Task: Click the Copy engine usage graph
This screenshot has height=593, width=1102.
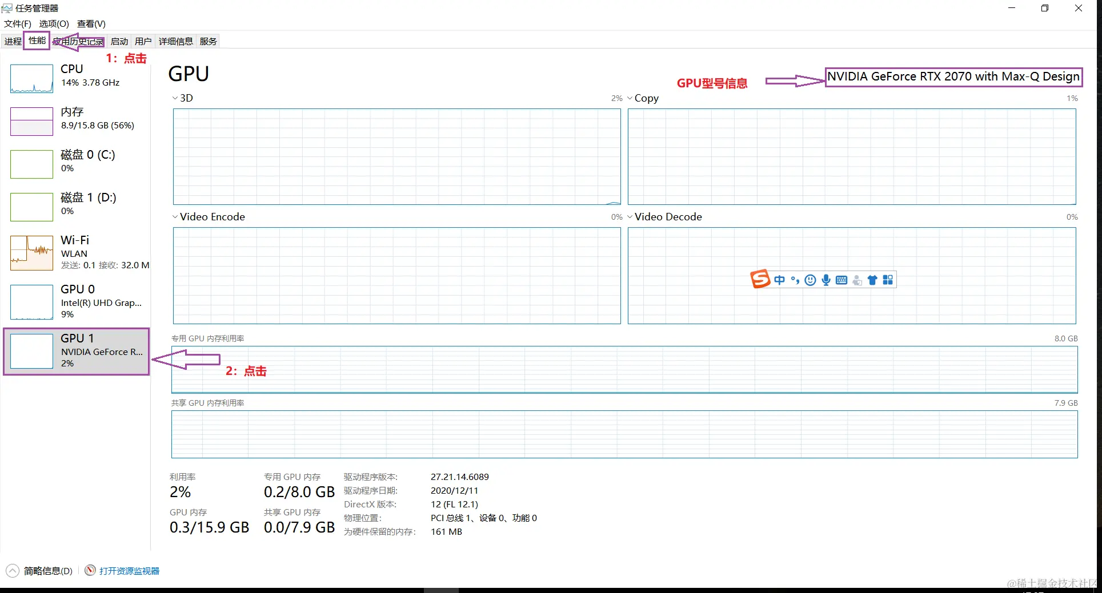Action: coord(852,156)
